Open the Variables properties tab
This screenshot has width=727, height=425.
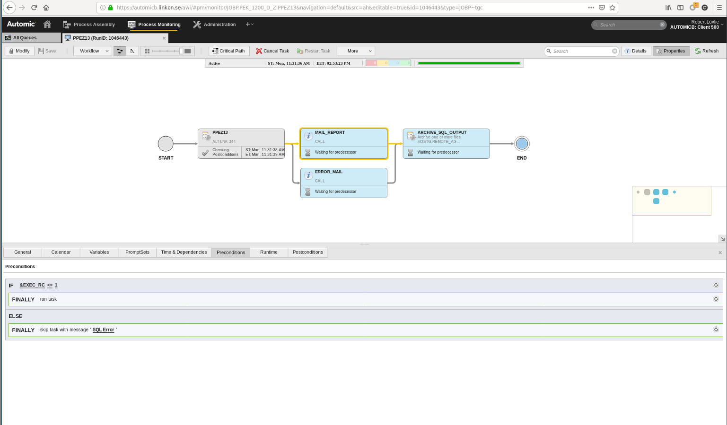click(99, 252)
